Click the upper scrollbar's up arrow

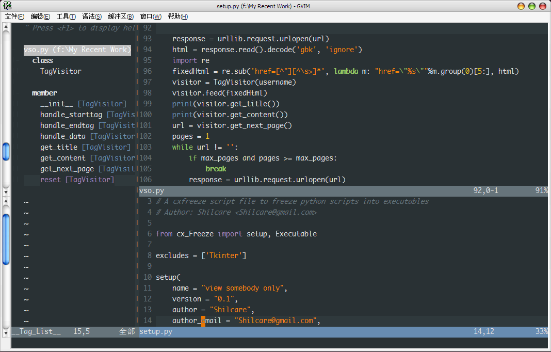tap(6, 27)
